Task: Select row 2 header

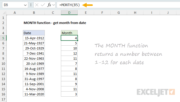Action: tap(3, 23)
